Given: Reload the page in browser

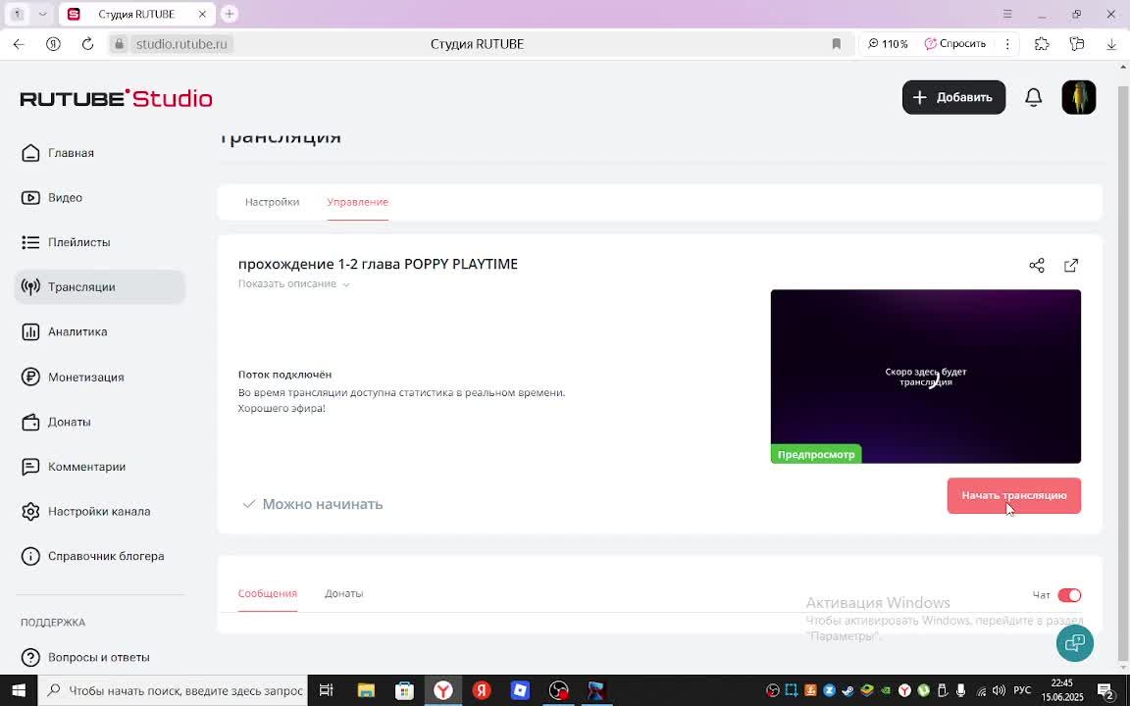Looking at the screenshot, I should (87, 44).
